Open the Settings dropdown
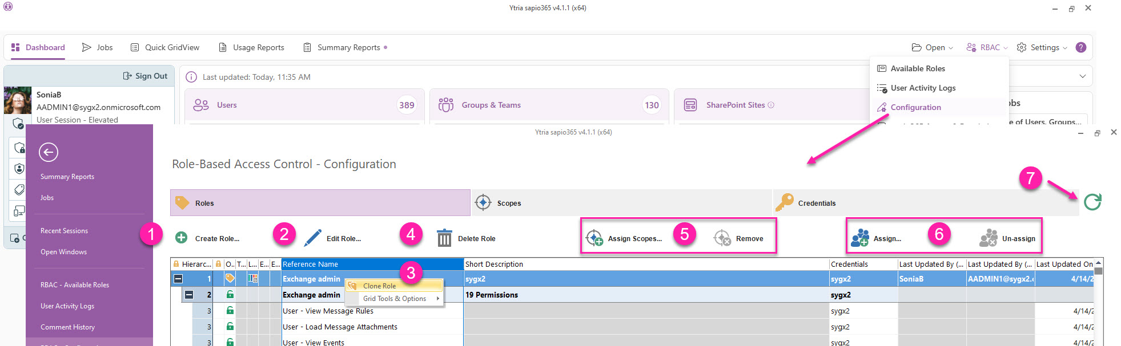Viewport: 1121px width, 346px height. coord(1042,47)
